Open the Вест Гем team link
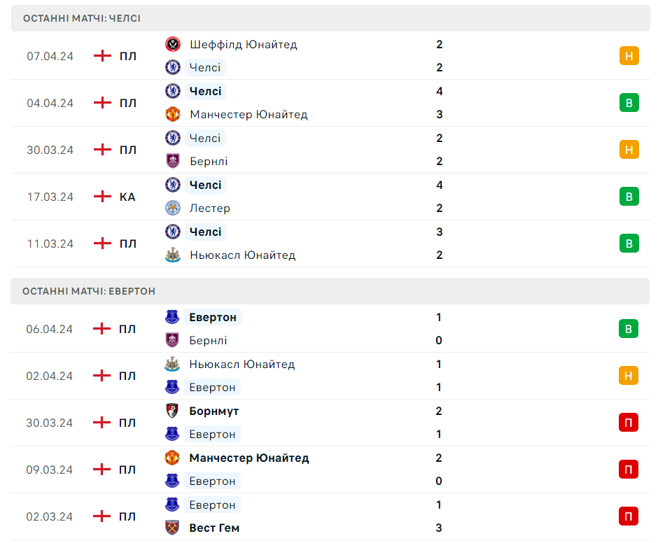Image resolution: width=658 pixels, height=543 pixels. (x=214, y=528)
